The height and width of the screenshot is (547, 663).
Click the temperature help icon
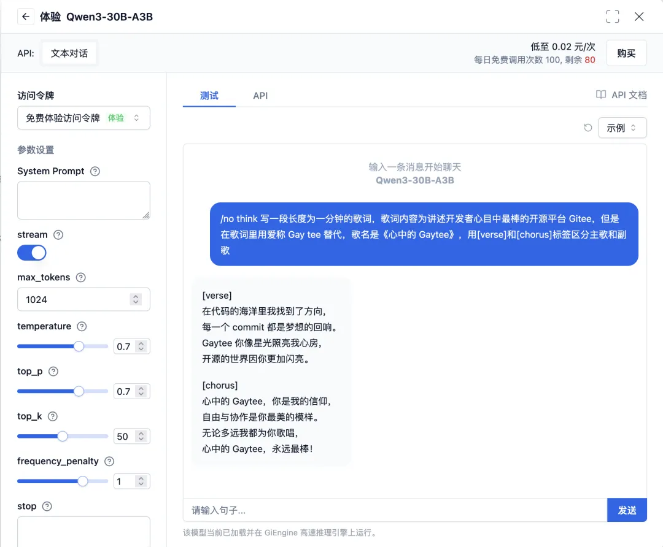[x=82, y=326]
